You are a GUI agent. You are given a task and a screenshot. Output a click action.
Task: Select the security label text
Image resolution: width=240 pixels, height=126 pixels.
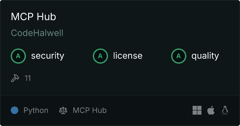coord(48,56)
